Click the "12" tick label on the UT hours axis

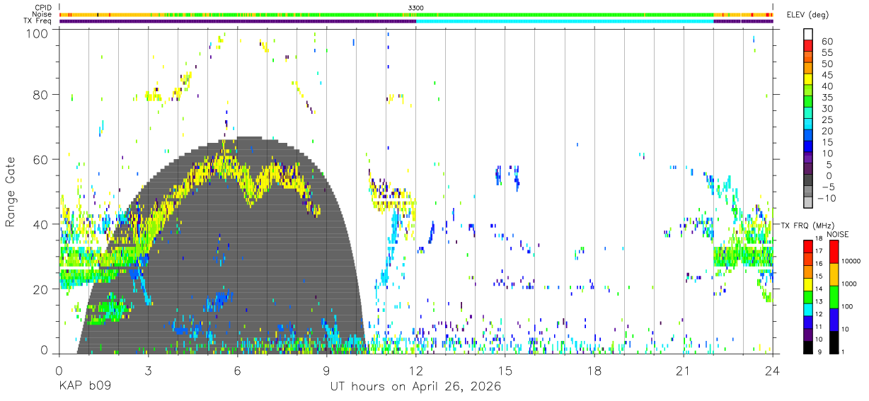pyautogui.click(x=416, y=369)
